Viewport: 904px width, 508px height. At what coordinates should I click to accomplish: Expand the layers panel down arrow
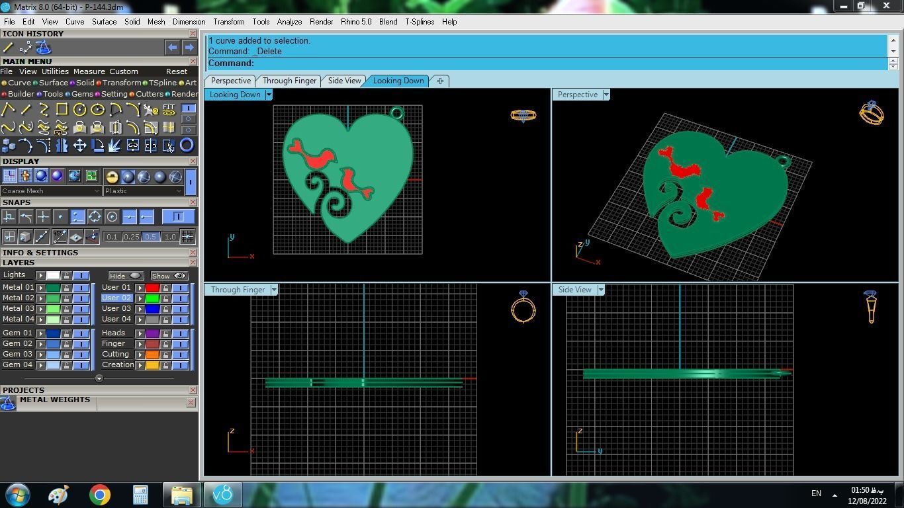point(99,379)
